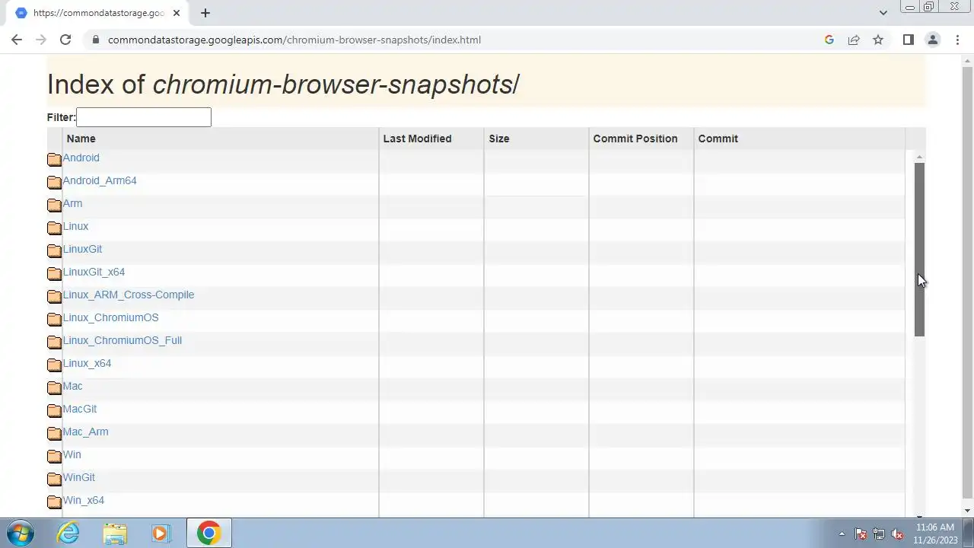Open the Win folder link
This screenshot has width=974, height=548.
pyautogui.click(x=72, y=454)
